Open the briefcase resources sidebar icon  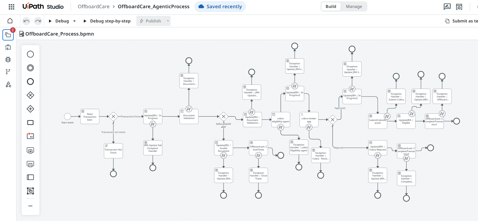click(x=8, y=47)
